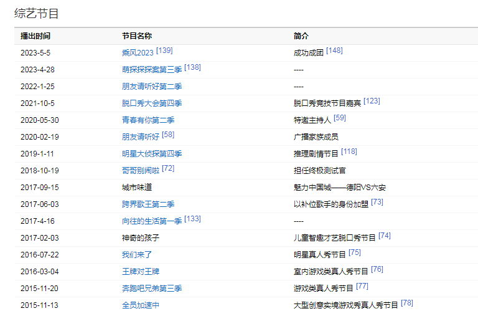Click footnote [138] in the 2023-4-28 row
Image resolution: width=478 pixels, height=311 pixels.
(x=192, y=67)
